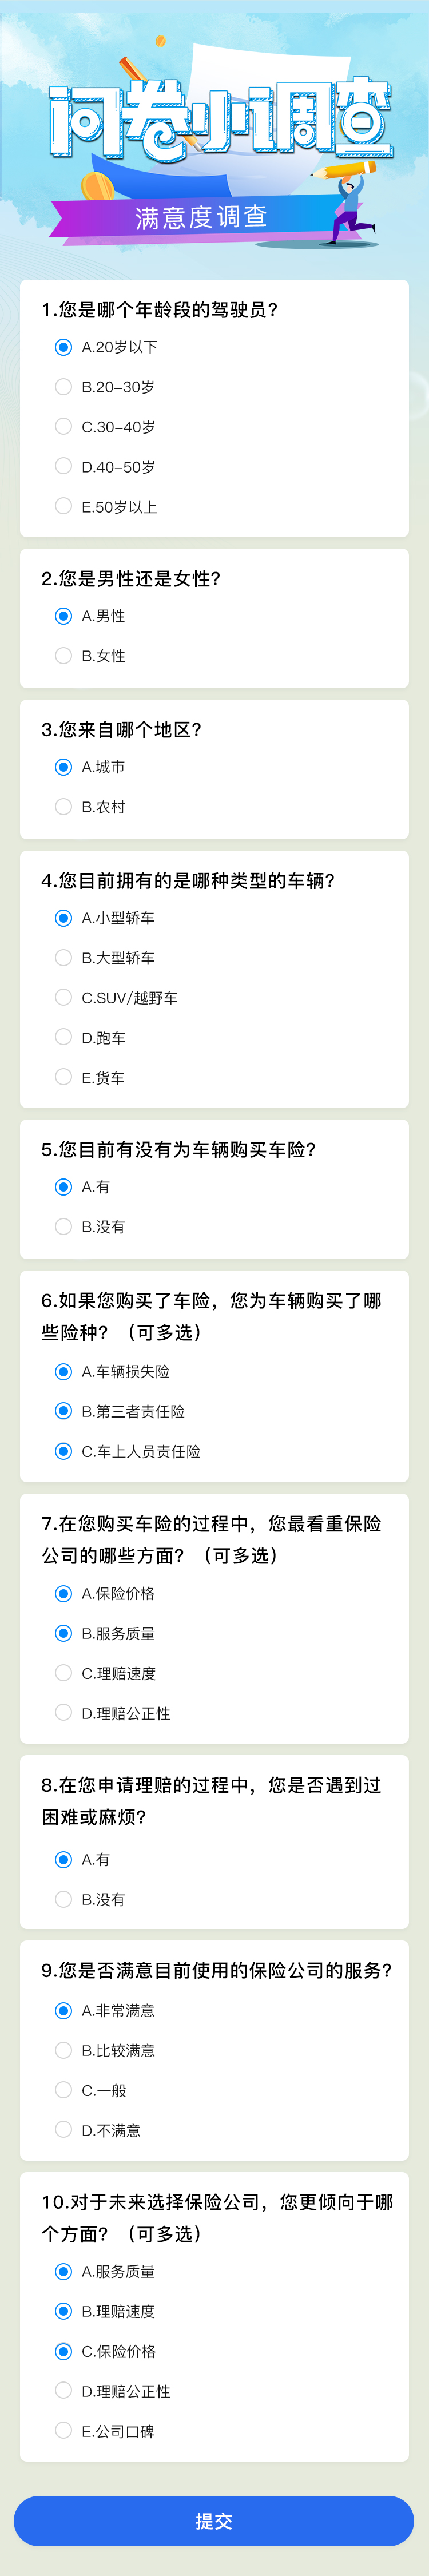
Task: Choose "E.50岁以上" age range
Action: [x=63, y=506]
